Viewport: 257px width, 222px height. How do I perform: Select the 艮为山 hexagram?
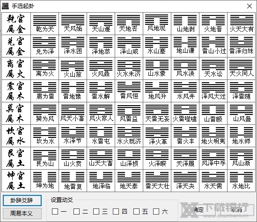point(44,158)
